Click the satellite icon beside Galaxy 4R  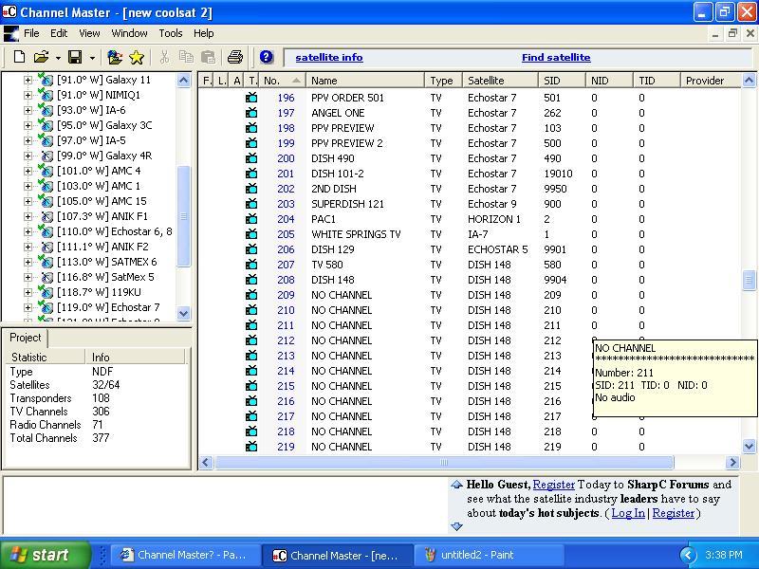(x=46, y=156)
